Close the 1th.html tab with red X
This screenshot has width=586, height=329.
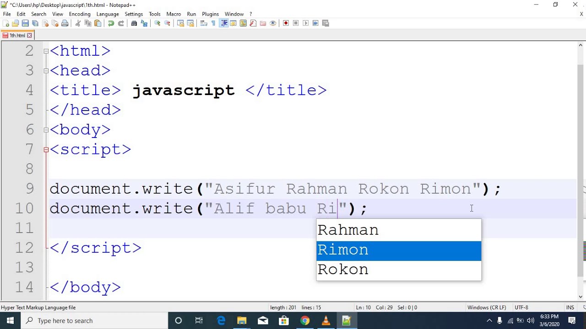(x=29, y=35)
